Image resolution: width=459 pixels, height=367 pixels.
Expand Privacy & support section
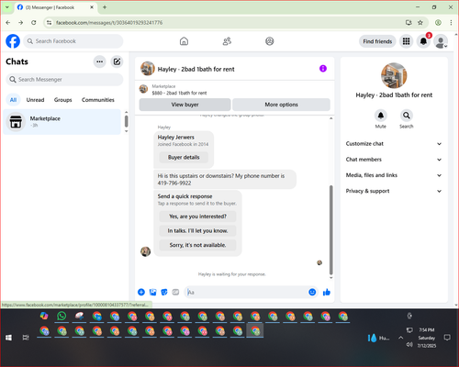point(394,191)
